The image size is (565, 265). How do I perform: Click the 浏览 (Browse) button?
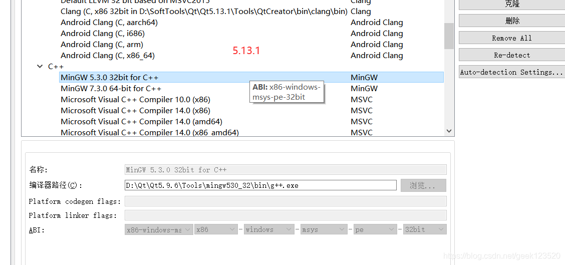(423, 185)
